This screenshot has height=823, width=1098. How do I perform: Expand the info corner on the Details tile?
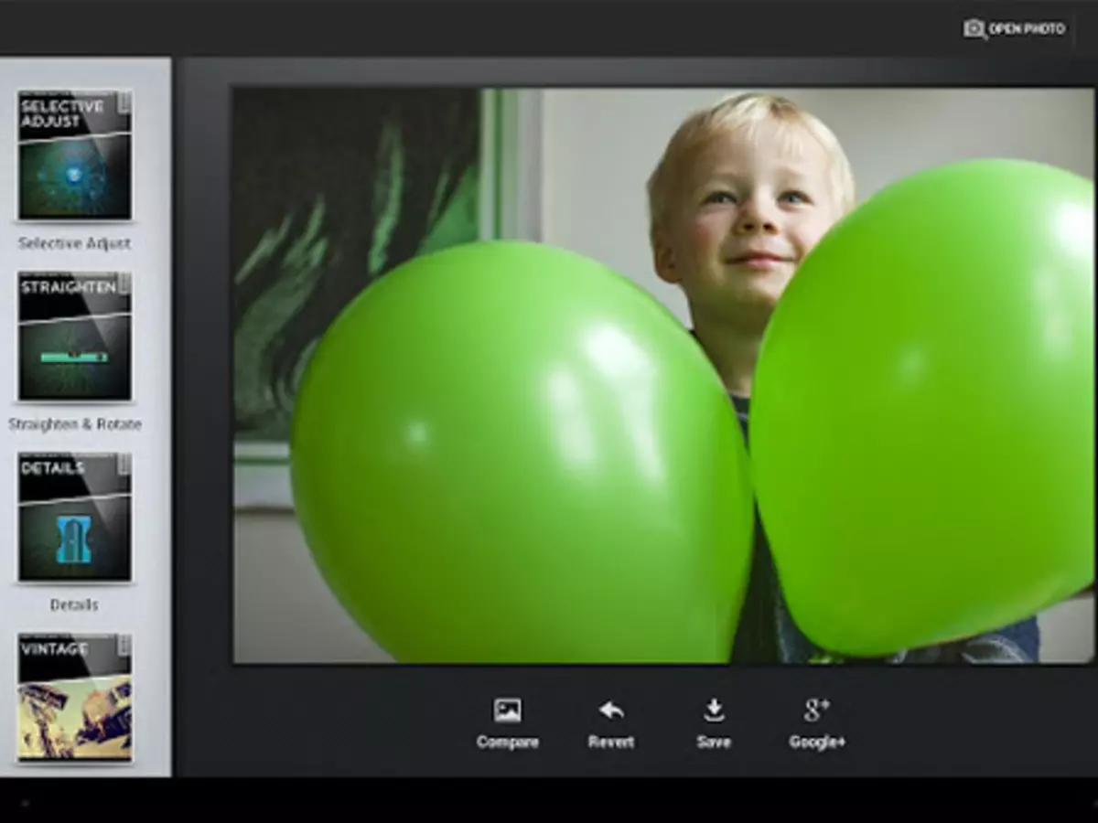[x=124, y=465]
